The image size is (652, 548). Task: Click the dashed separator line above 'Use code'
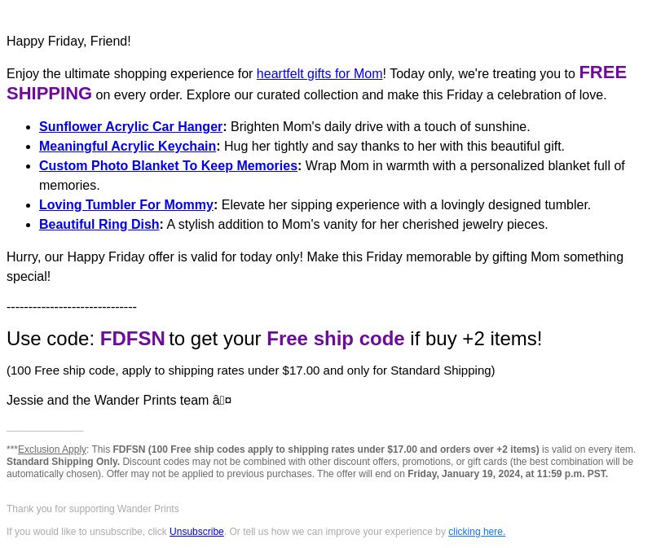click(72, 308)
